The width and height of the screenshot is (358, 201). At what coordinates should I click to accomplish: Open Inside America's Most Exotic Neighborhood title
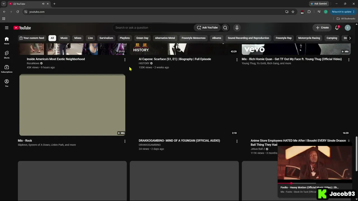coord(56,59)
